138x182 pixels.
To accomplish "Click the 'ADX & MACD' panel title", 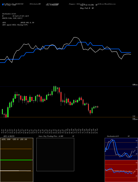I will pyautogui.click(x=9, y=136).
